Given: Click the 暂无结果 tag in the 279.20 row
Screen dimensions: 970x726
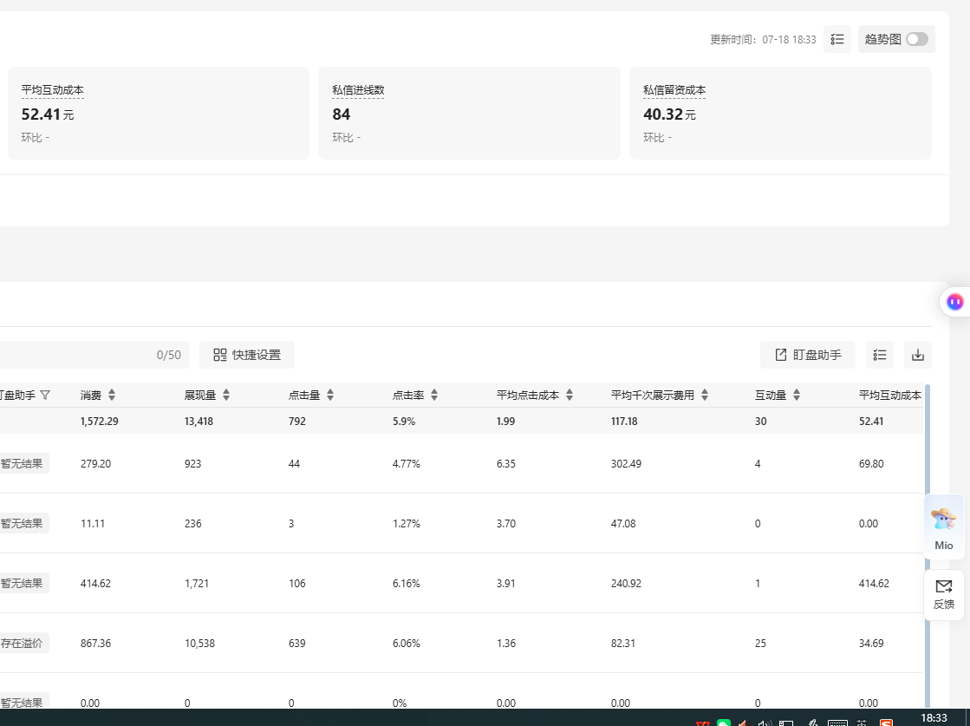Looking at the screenshot, I should click(x=23, y=463).
